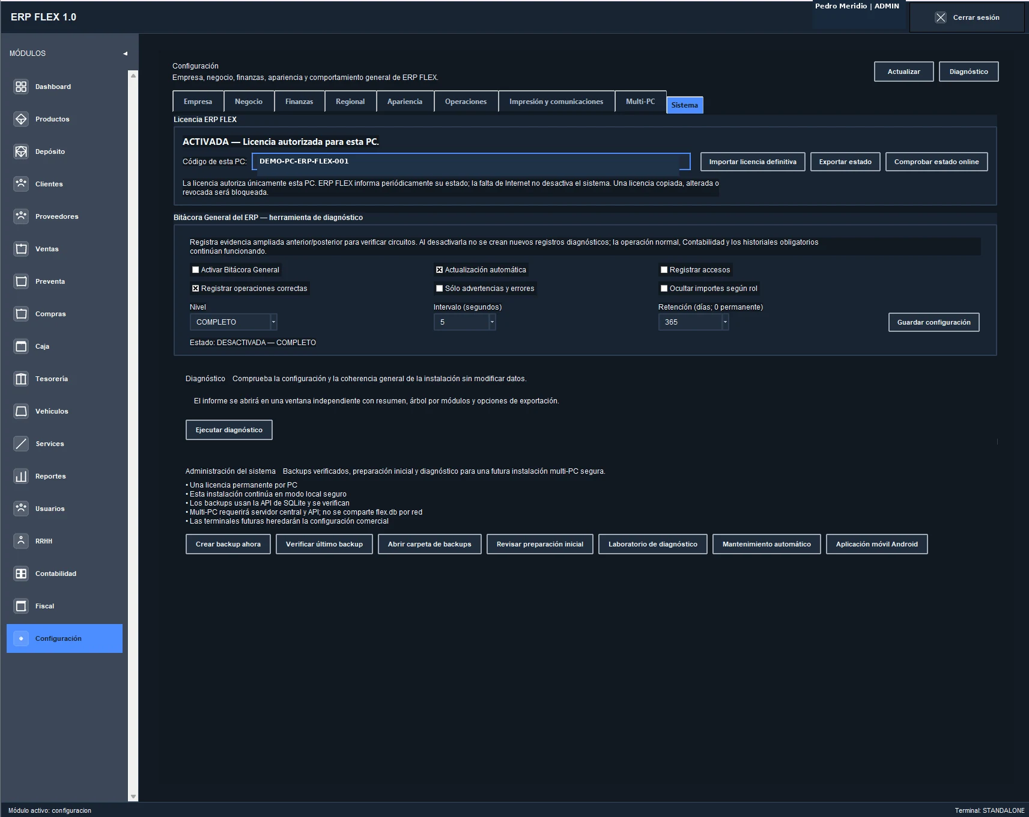Click Crear backup ahora
This screenshot has height=817, width=1029.
click(x=228, y=544)
